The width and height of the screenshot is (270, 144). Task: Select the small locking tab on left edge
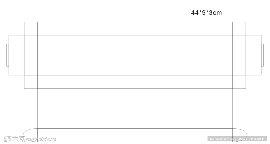click(8, 55)
